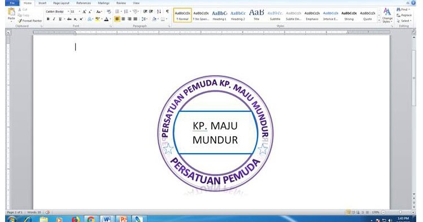
Task: Toggle bold formatting
Action: tap(48, 19)
